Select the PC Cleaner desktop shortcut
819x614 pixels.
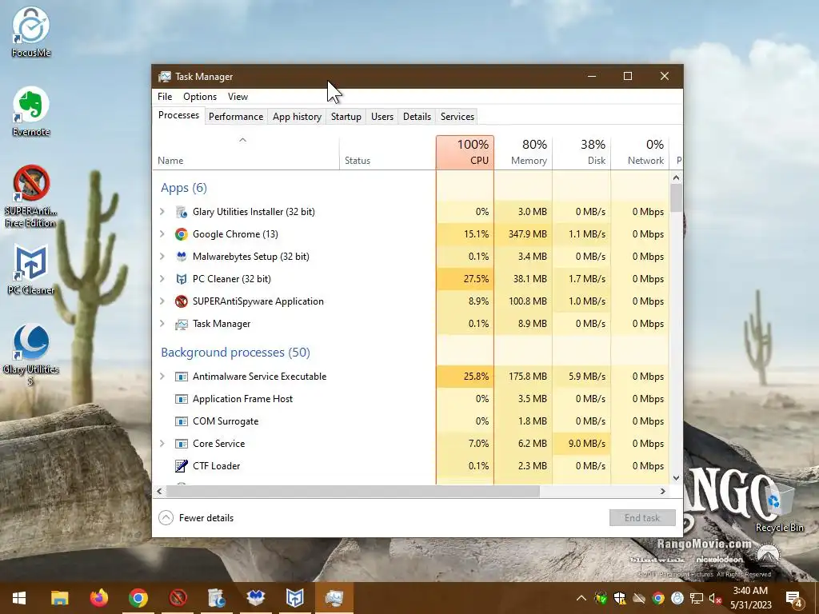click(x=31, y=269)
